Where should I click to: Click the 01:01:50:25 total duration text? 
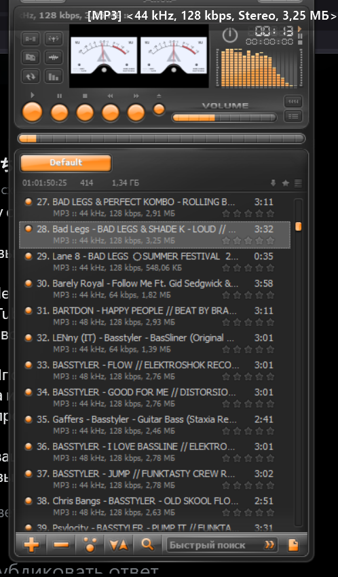coord(45,183)
